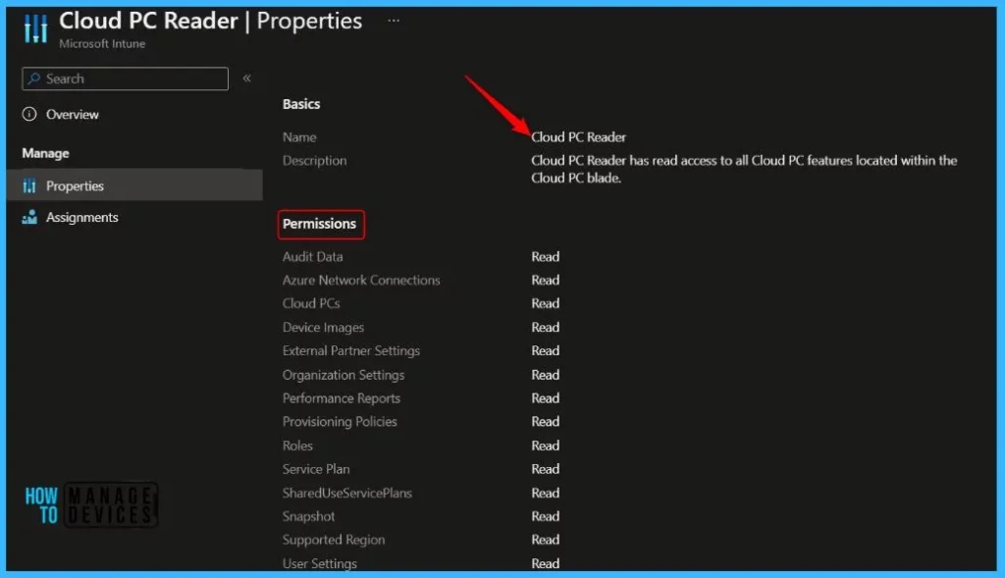Click the Supported Region label

click(334, 540)
